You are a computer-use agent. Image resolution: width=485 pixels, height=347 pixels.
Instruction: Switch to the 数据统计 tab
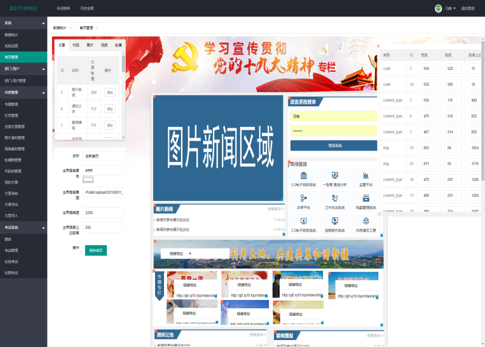(60, 28)
